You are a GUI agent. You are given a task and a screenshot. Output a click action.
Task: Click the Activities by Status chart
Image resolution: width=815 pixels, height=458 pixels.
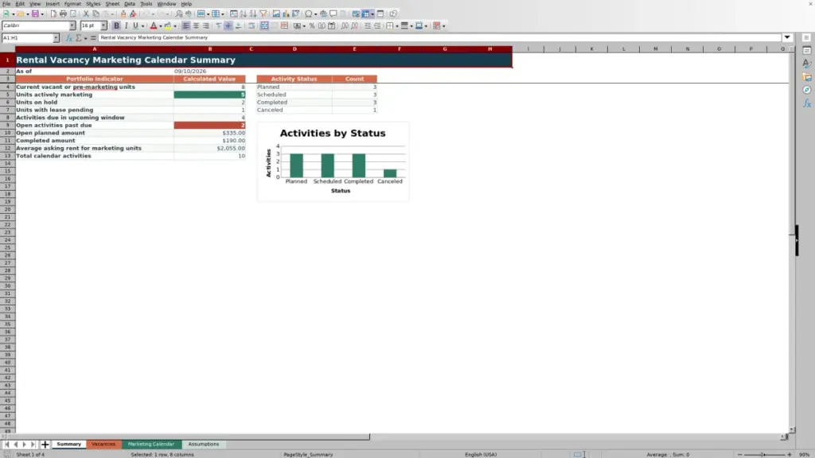333,161
